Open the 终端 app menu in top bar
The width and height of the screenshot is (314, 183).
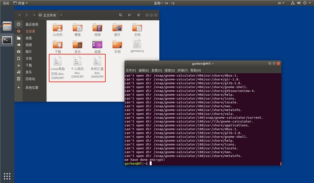pyautogui.click(x=20, y=3)
